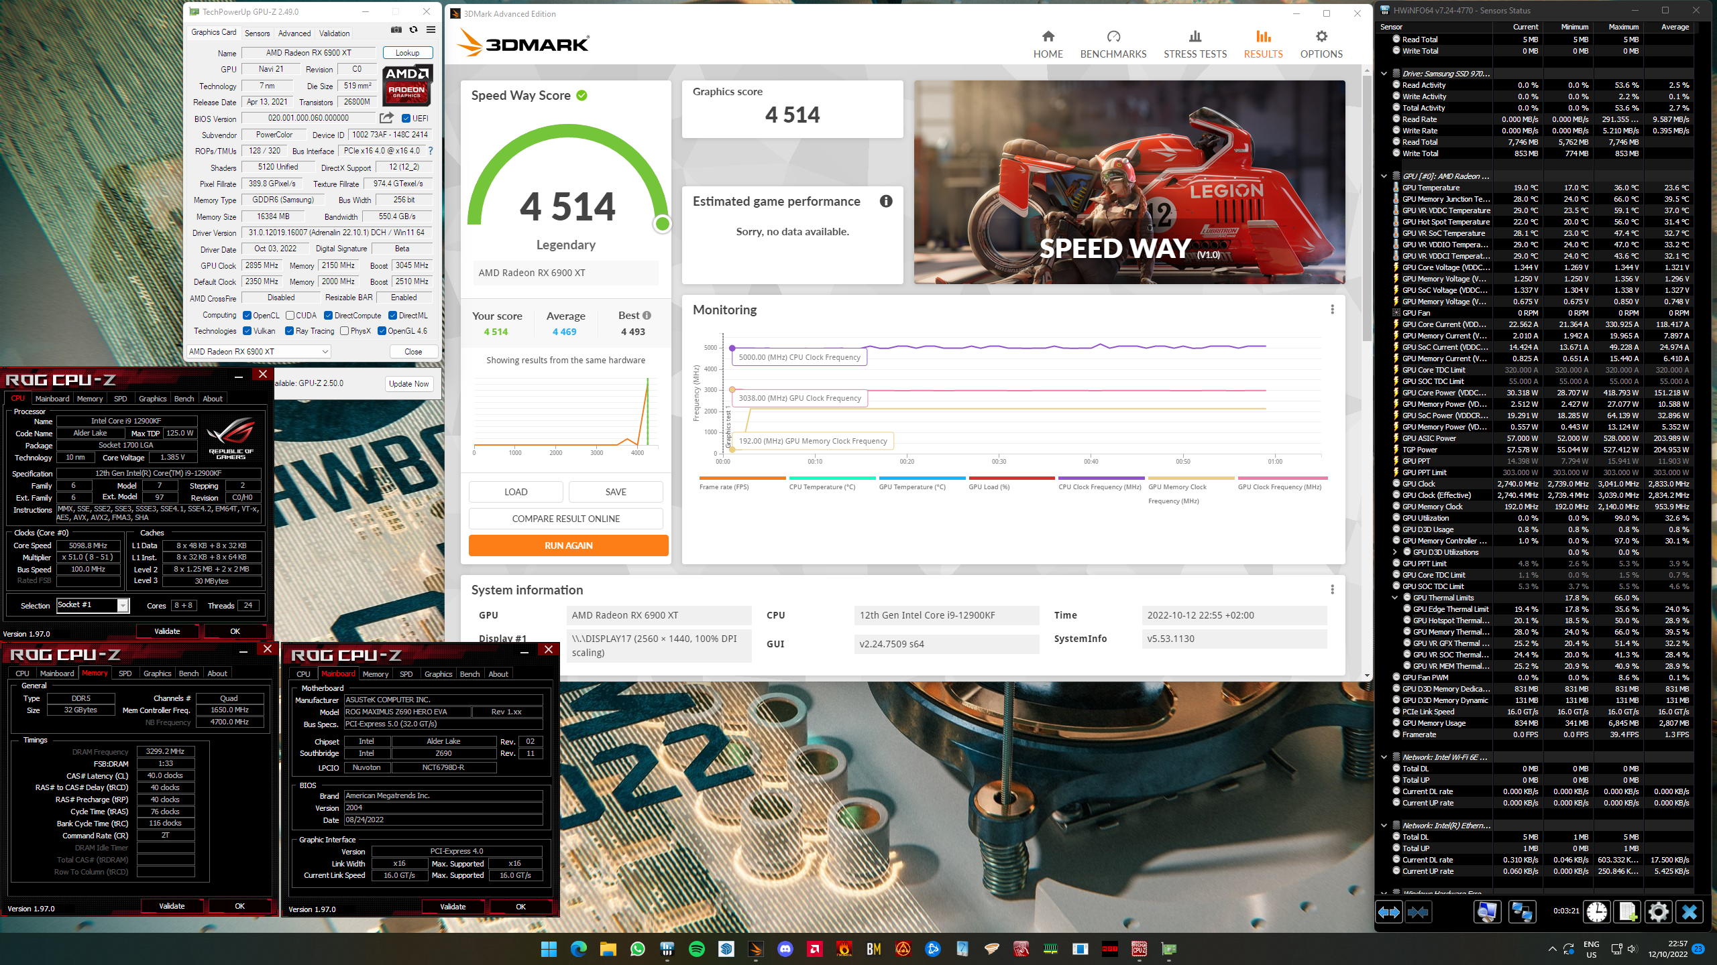The image size is (1717, 965).
Task: Click GPU-Z Lookup button
Action: pyautogui.click(x=407, y=53)
